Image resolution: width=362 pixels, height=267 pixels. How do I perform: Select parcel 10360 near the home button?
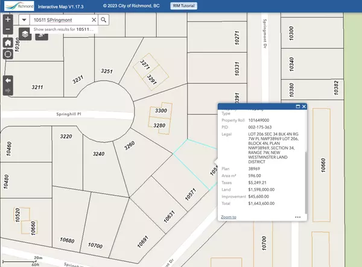tap(17, 45)
